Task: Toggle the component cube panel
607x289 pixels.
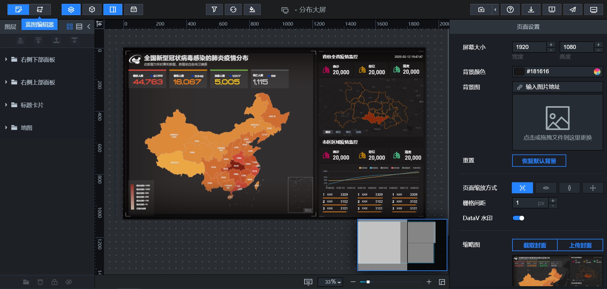Action: [92, 9]
